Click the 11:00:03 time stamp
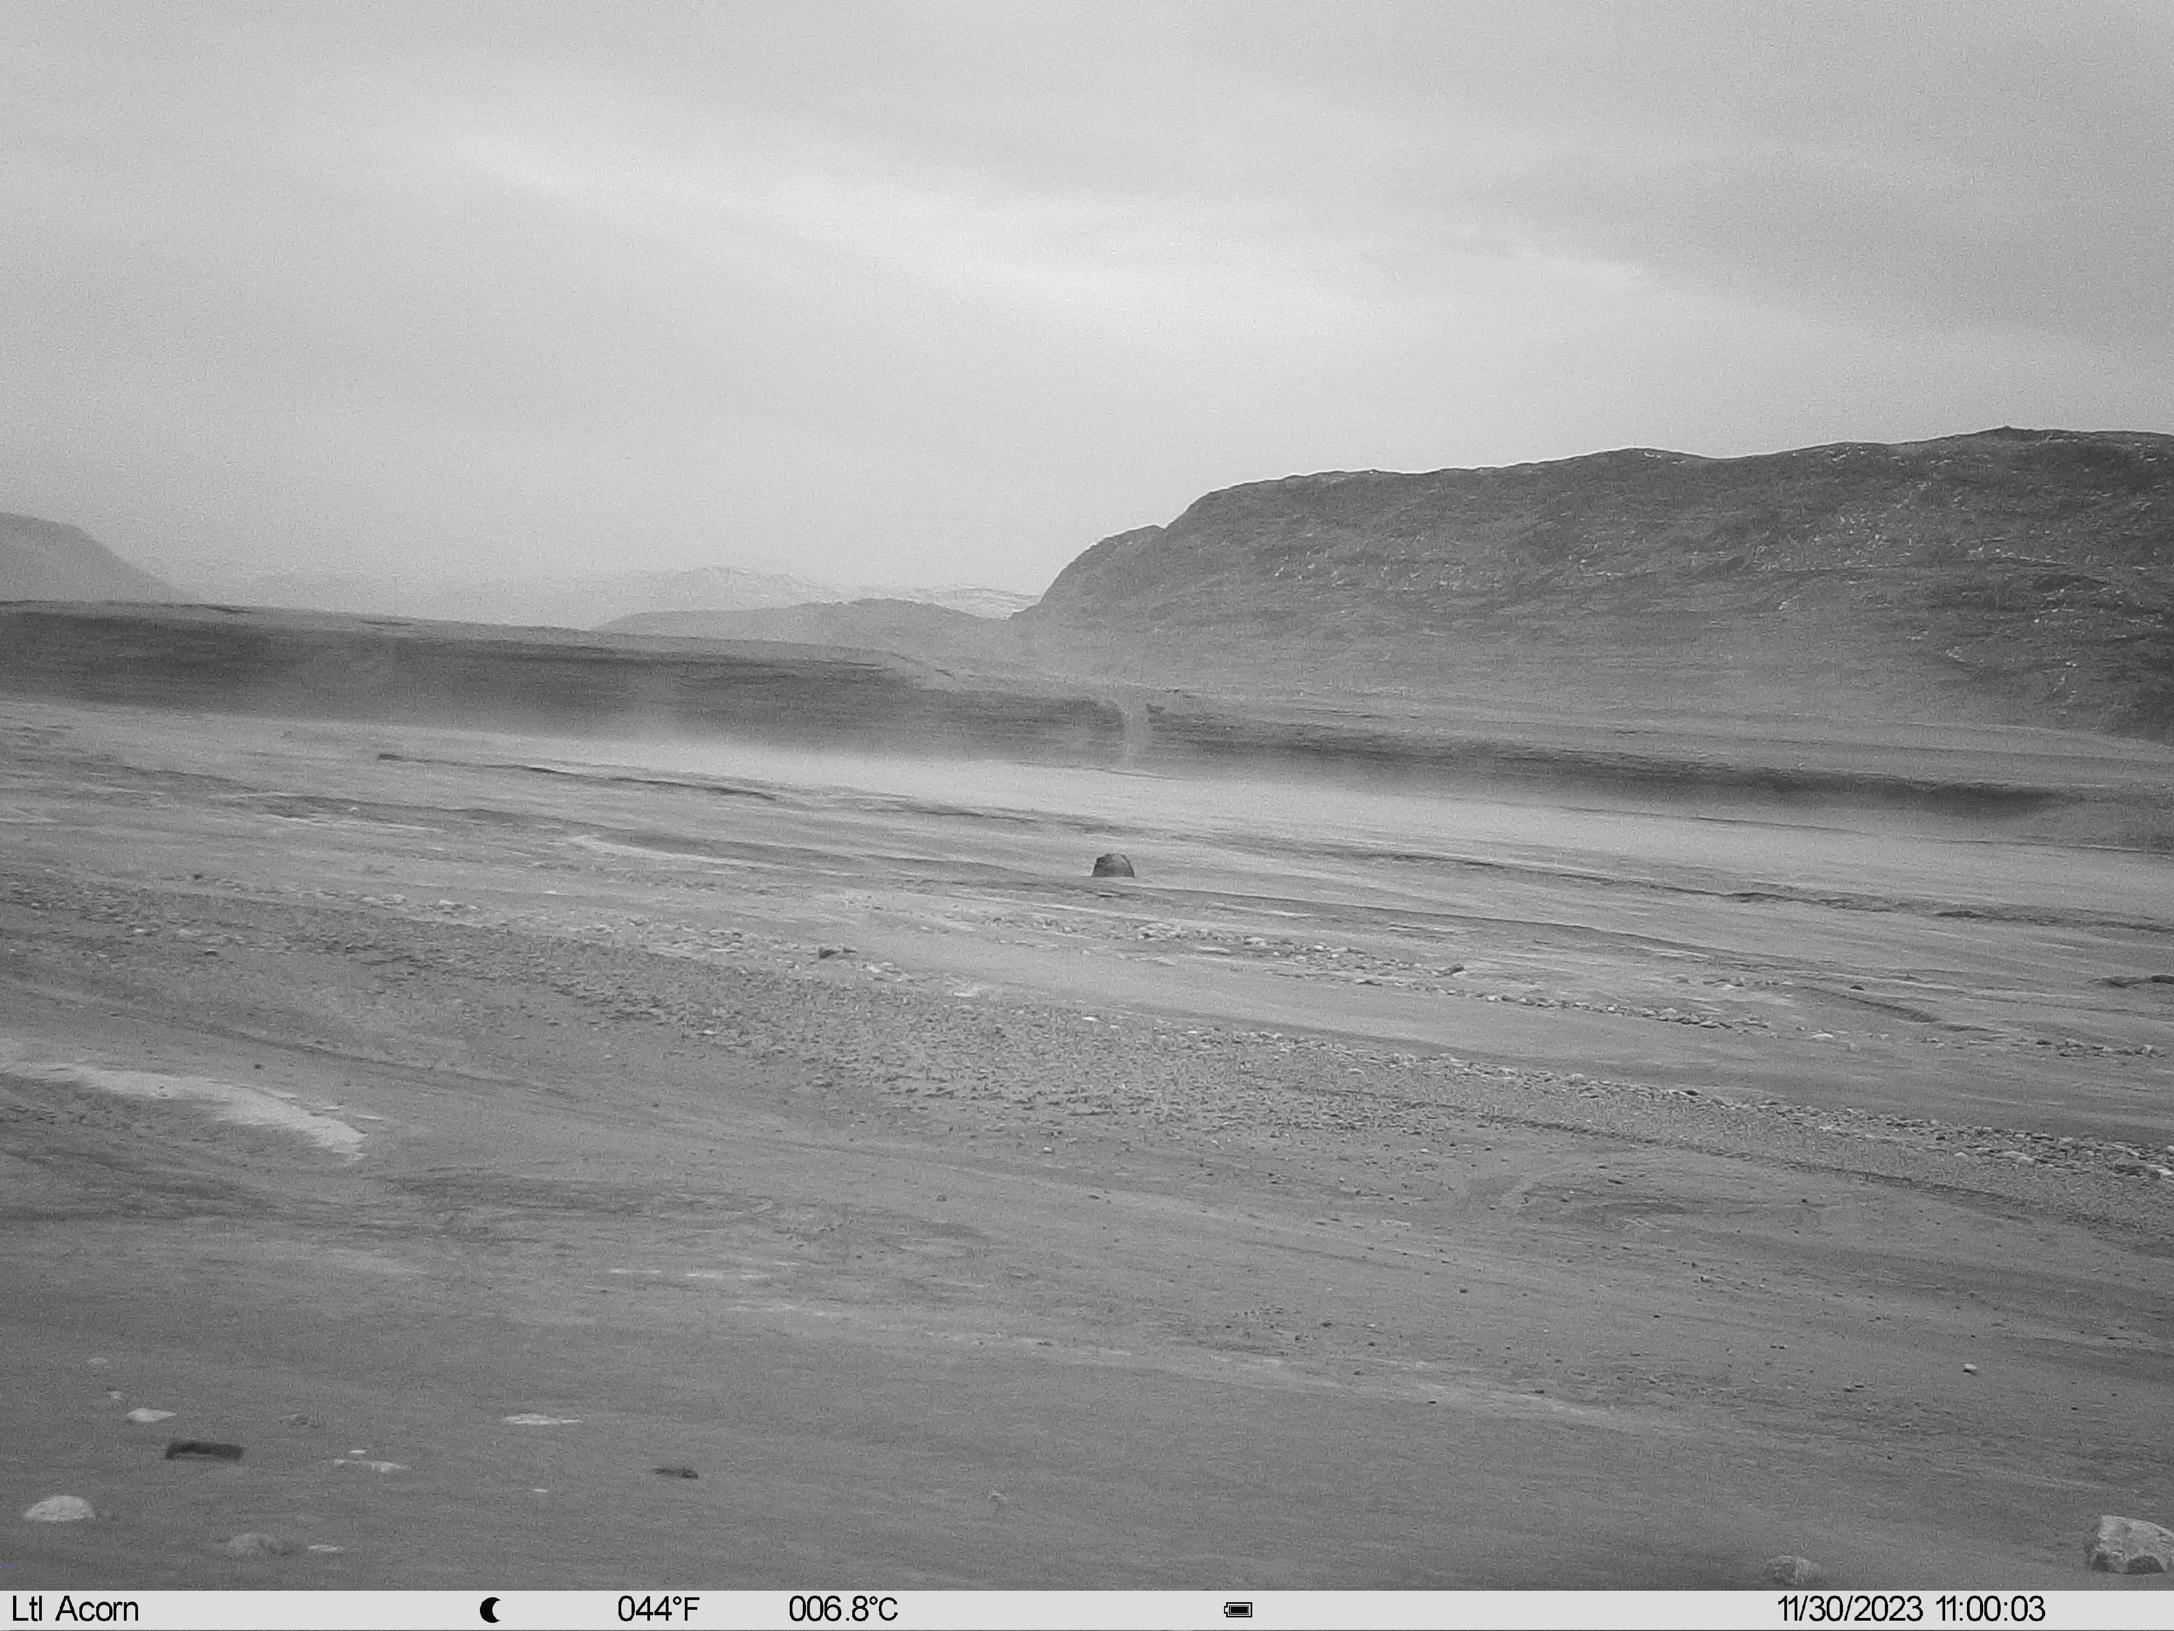This screenshot has width=2174, height=1631. point(1990,1609)
